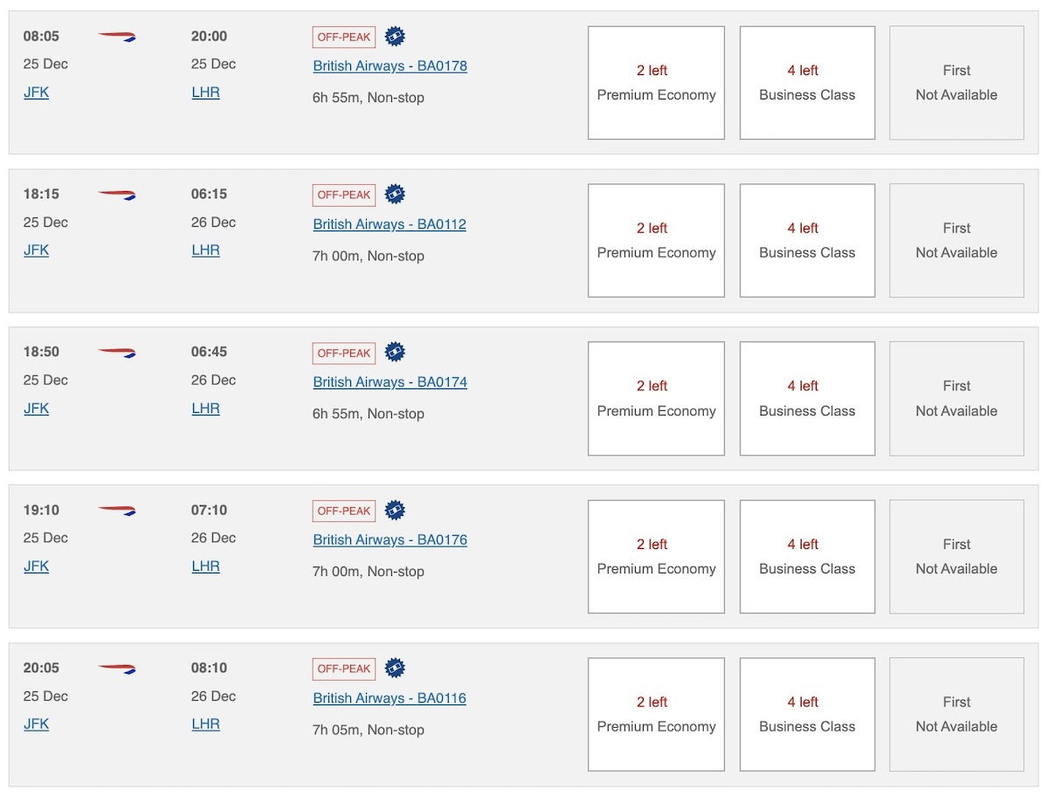Pick Business Class for the 20:05 flight

(807, 715)
